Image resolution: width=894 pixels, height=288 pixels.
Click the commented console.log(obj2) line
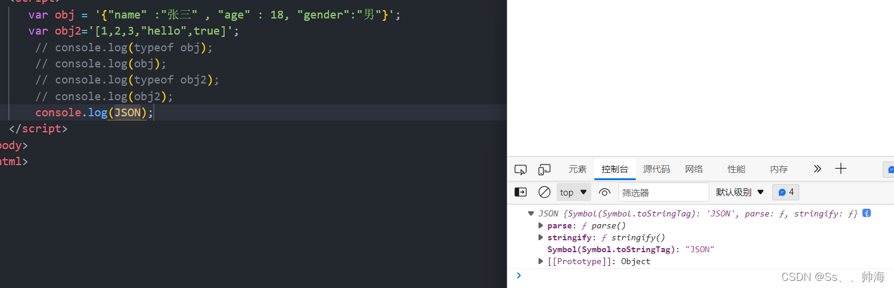104,96
